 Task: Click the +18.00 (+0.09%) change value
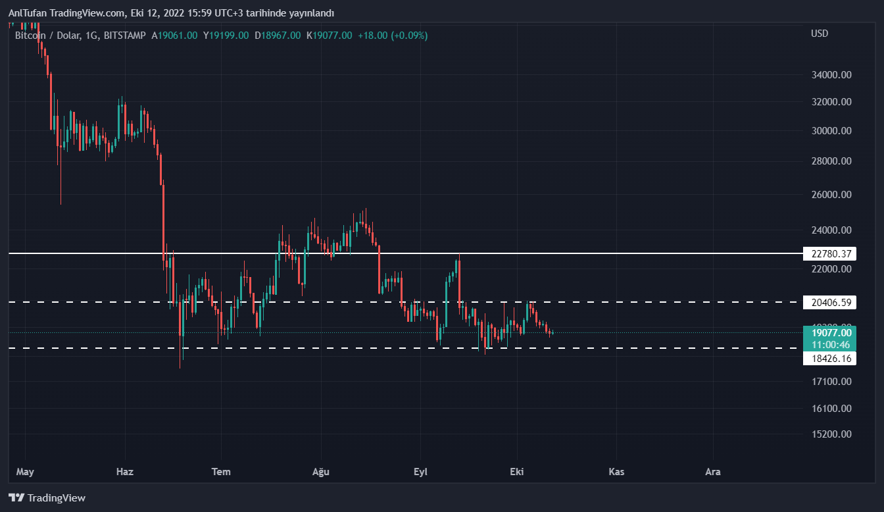tap(392, 36)
